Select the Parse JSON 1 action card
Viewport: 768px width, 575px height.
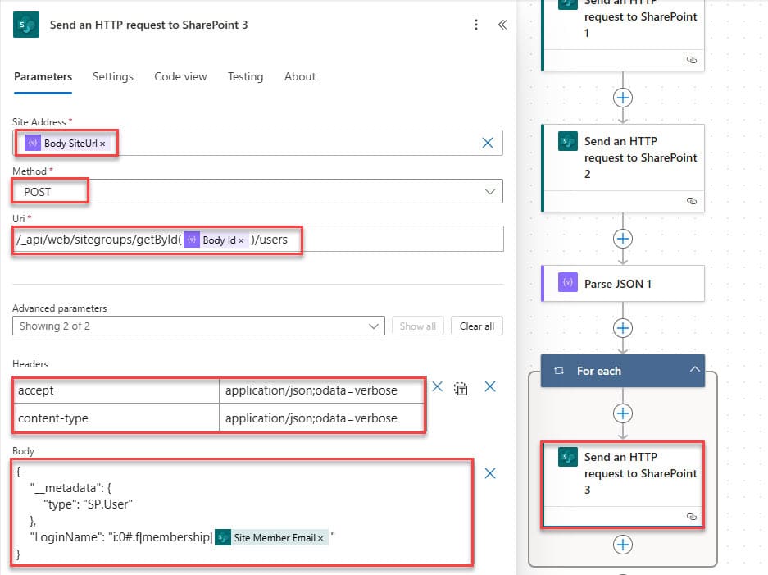tap(624, 284)
